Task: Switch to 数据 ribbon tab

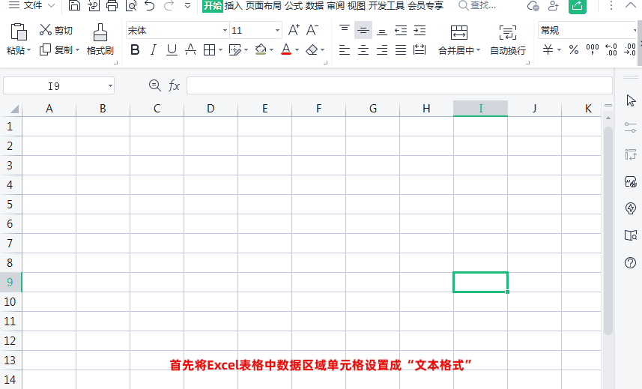Action: [315, 6]
